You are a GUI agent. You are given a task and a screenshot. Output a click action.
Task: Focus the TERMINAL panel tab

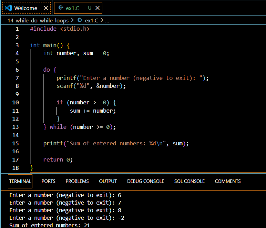click(x=20, y=181)
